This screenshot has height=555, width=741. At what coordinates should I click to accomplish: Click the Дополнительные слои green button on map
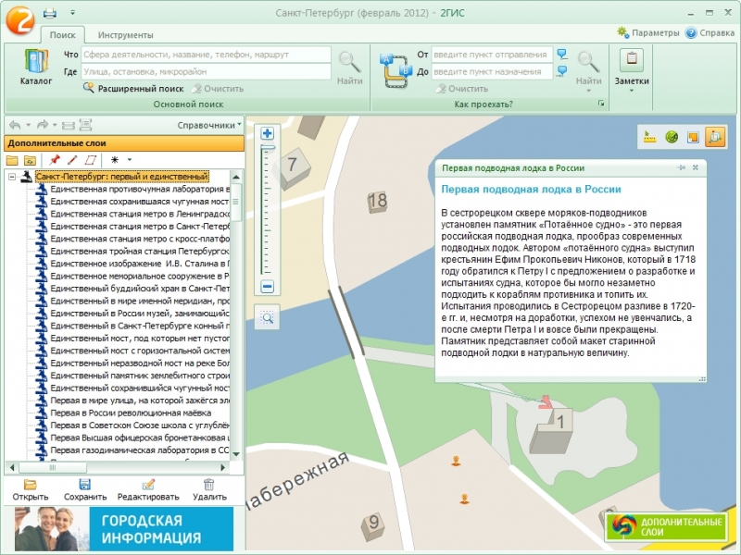coord(667,526)
